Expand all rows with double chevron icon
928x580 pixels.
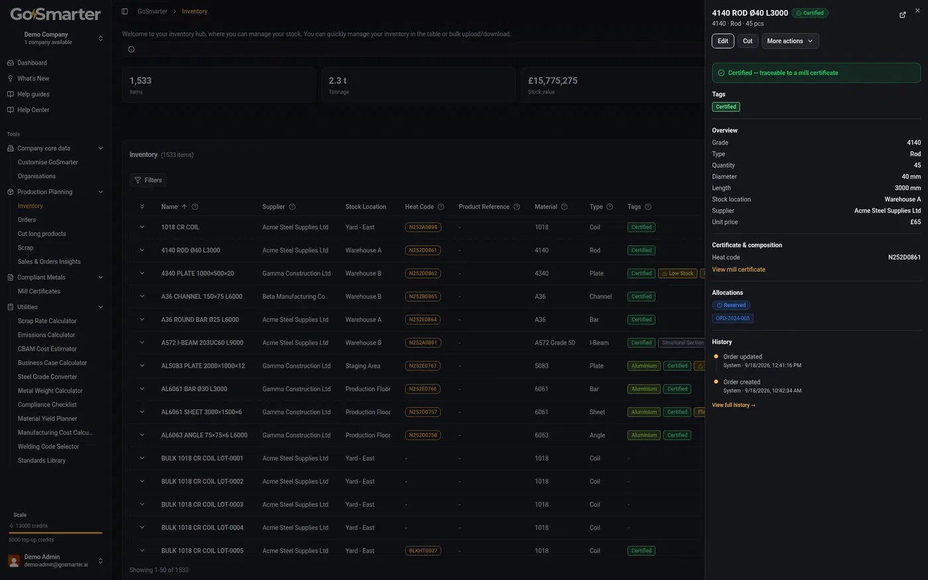[142, 207]
